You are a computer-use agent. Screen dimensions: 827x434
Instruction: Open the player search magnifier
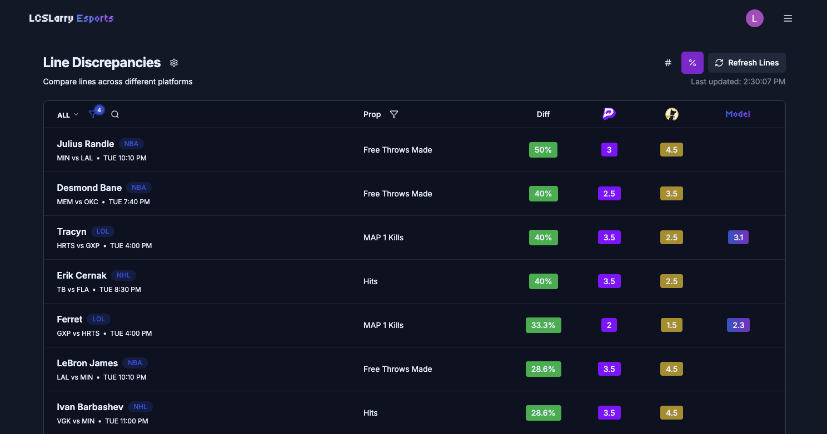(x=115, y=114)
